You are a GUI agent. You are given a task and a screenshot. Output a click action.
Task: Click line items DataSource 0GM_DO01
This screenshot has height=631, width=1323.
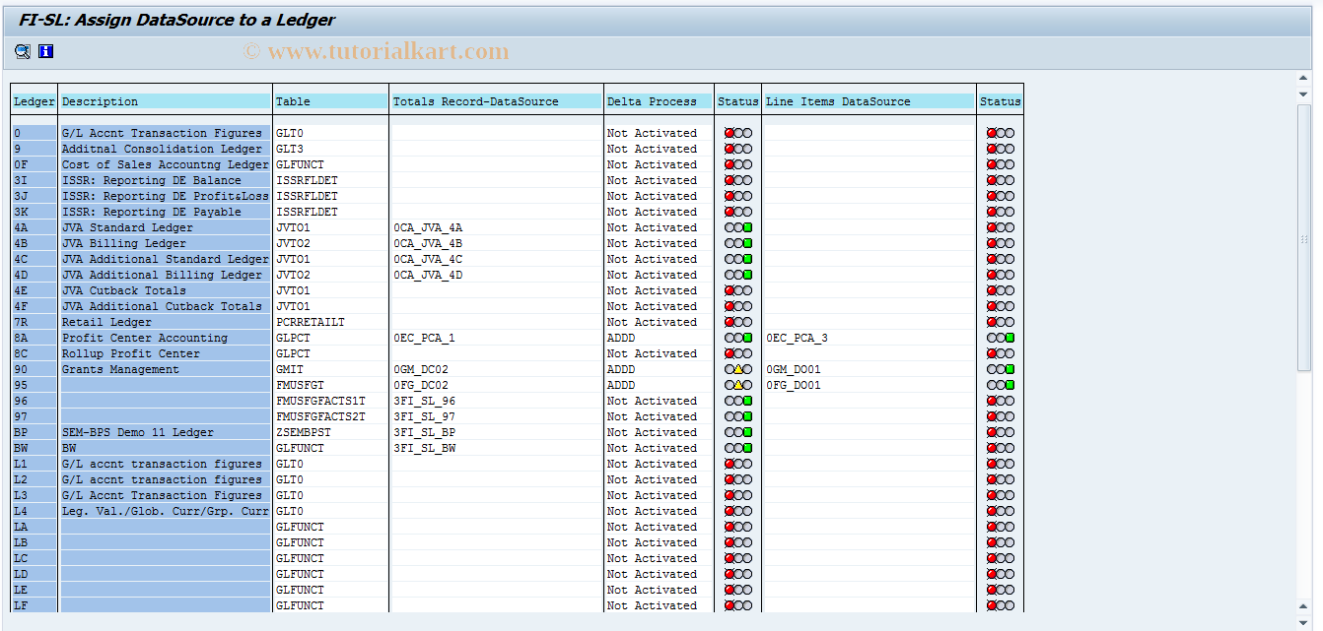(x=794, y=369)
